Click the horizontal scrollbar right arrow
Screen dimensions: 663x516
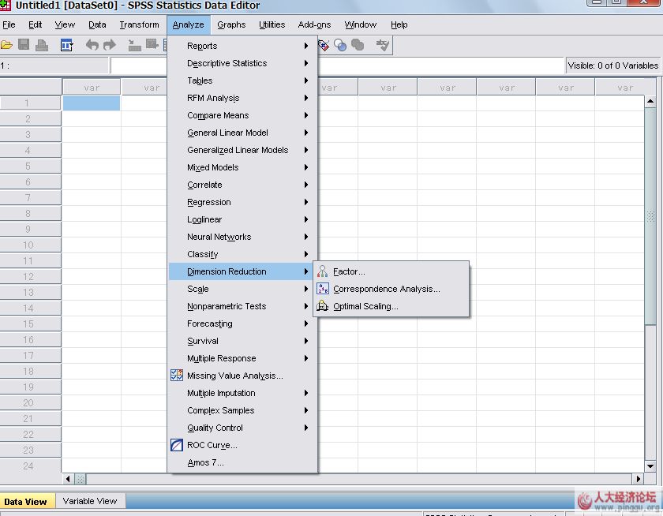coord(638,479)
